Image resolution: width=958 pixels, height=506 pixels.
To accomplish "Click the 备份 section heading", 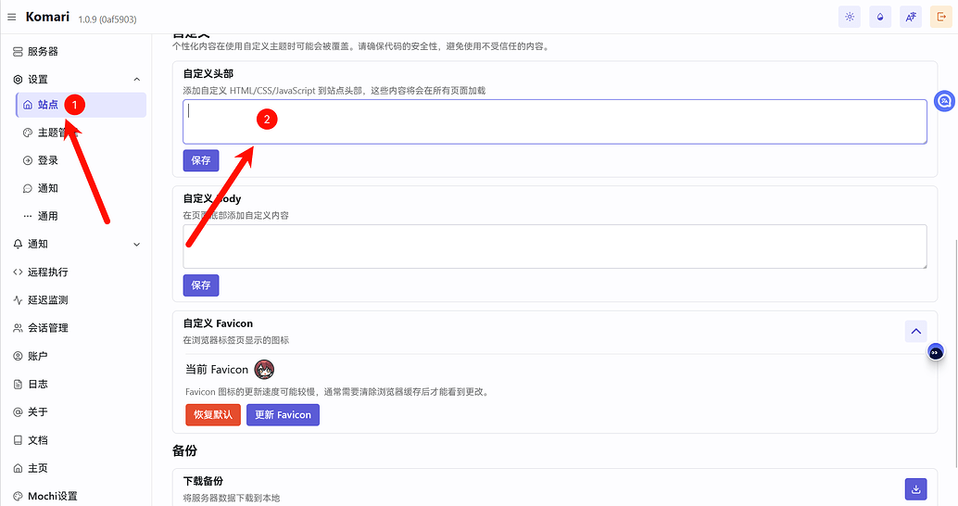I will click(184, 451).
